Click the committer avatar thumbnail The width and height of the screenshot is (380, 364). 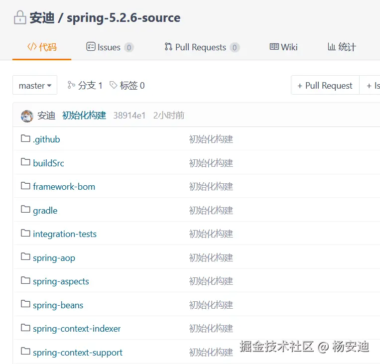(27, 116)
